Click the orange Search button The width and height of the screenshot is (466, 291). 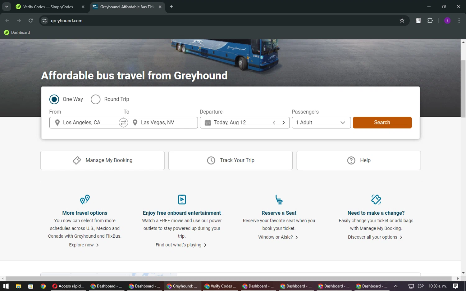coord(382,123)
